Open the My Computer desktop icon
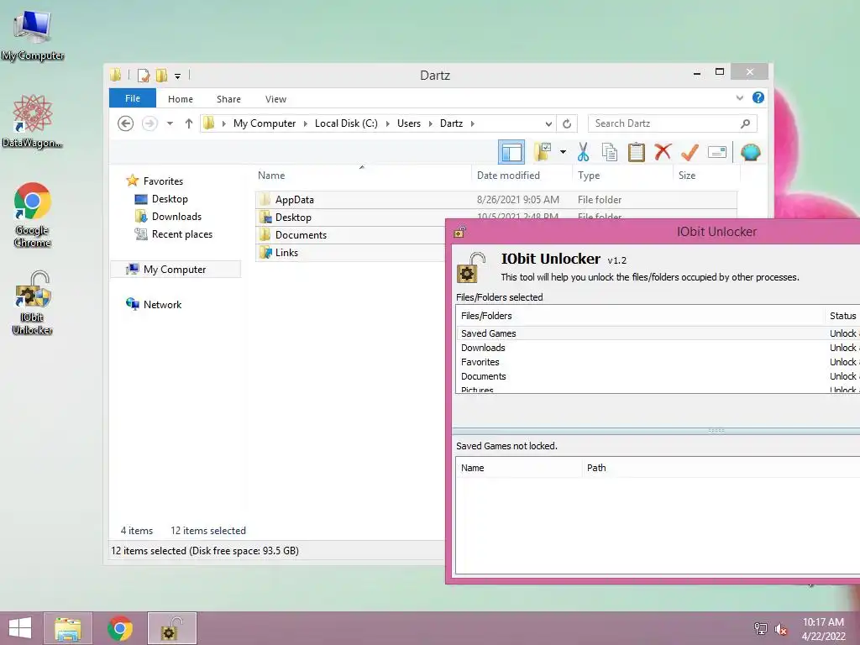860x645 pixels. tap(33, 35)
